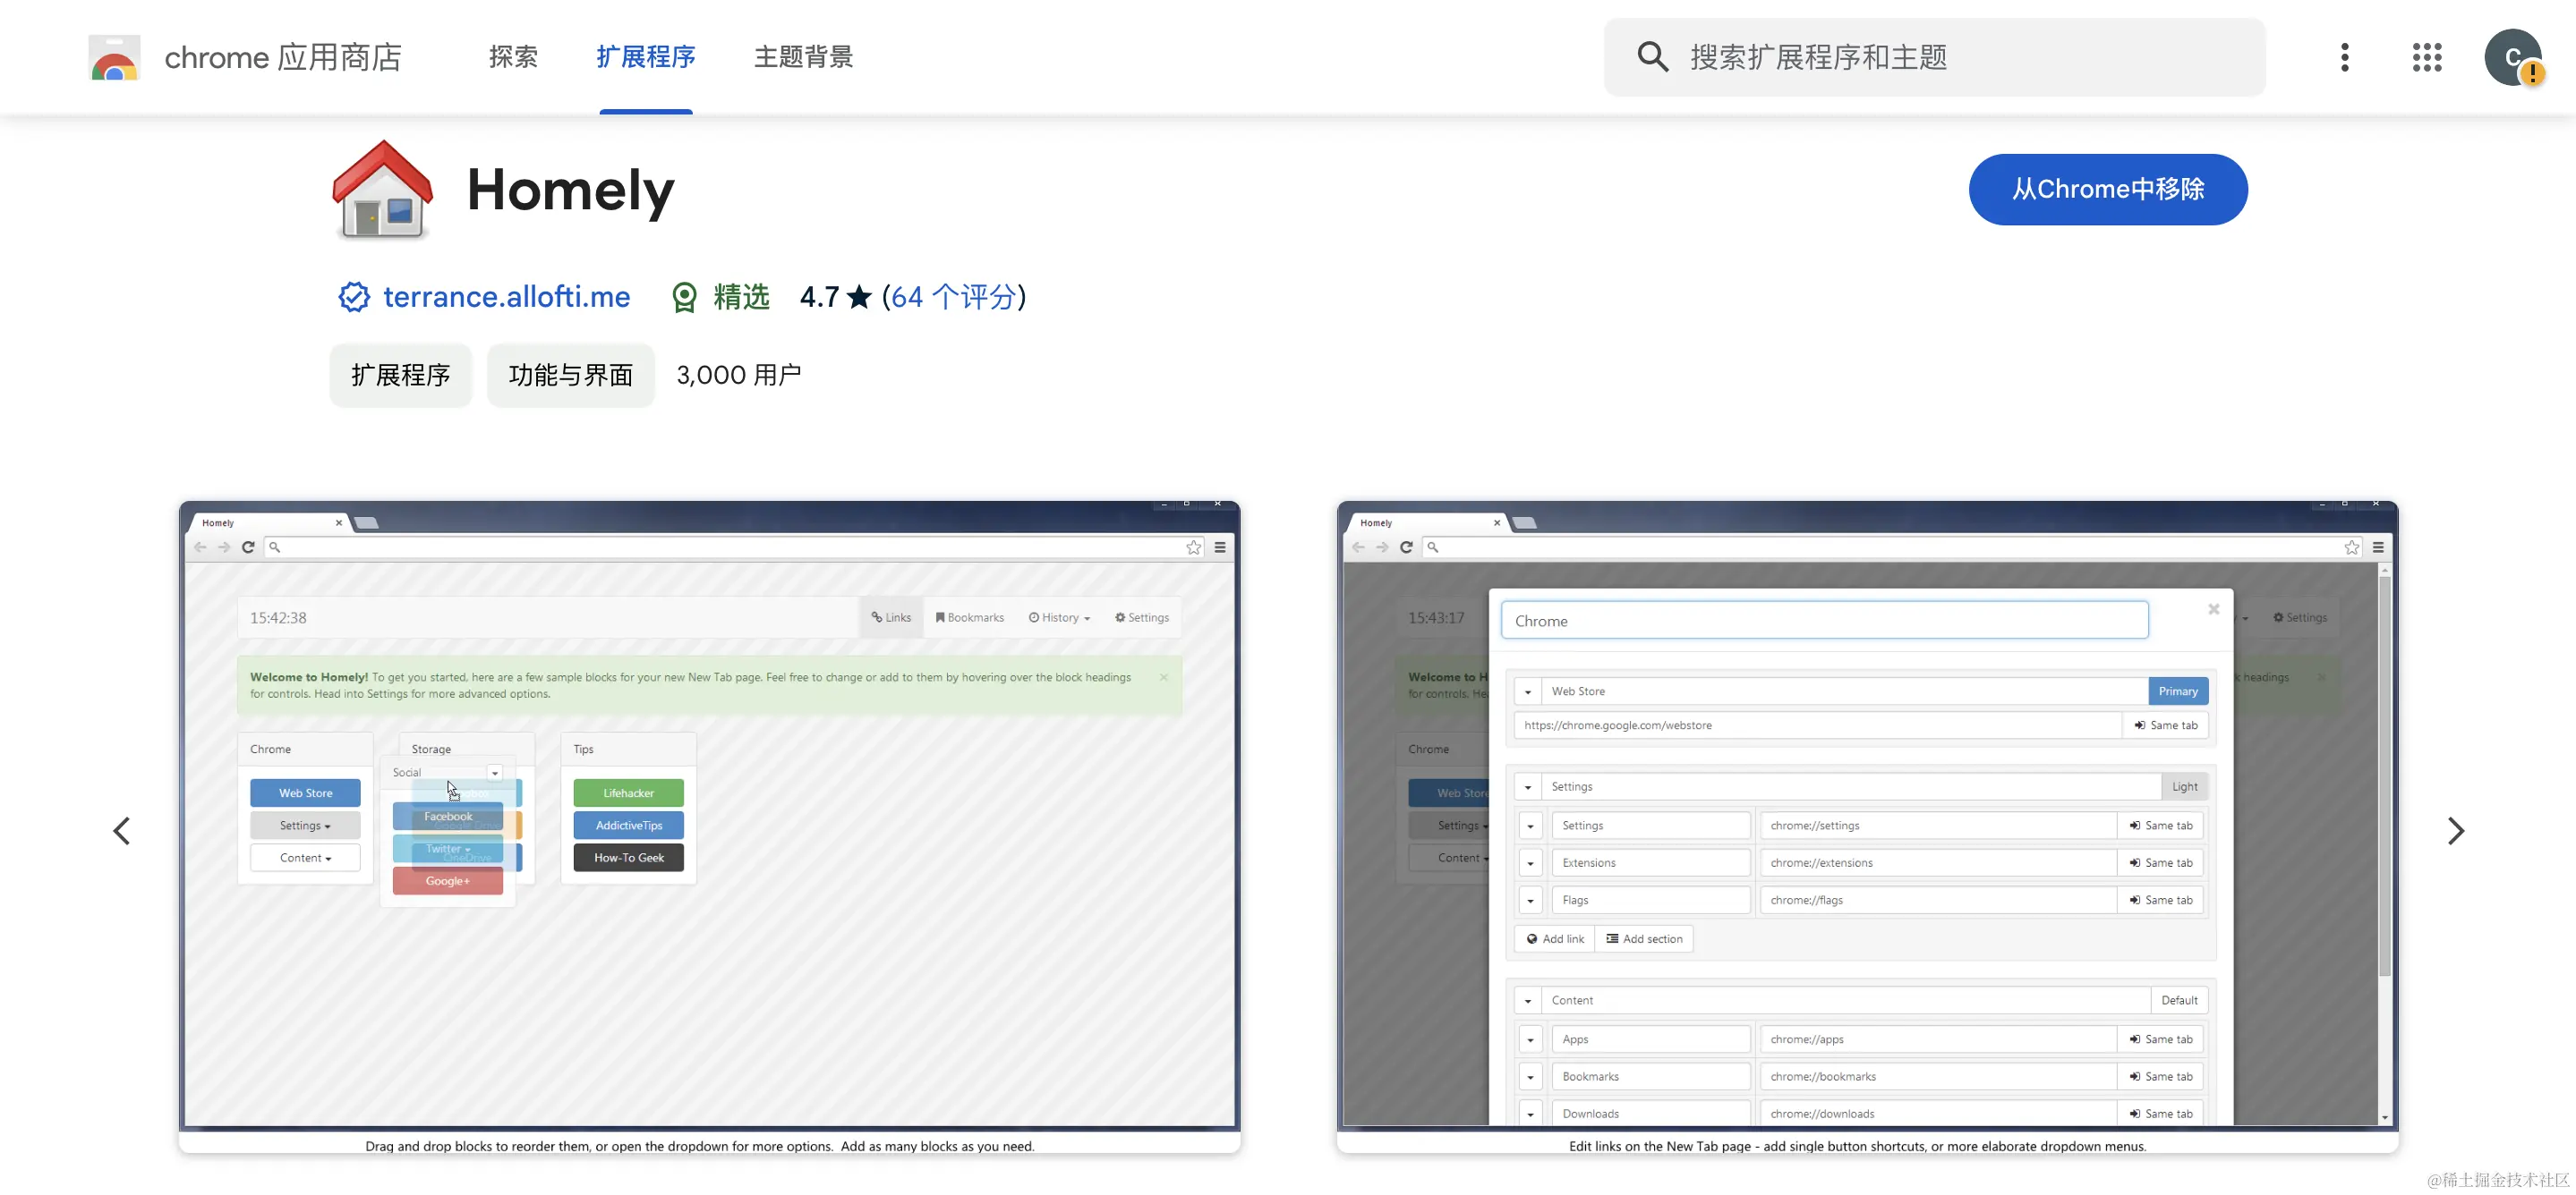Image resolution: width=2576 pixels, height=1195 pixels.
Task: Click the 功能与界面 category chip
Action: point(570,375)
